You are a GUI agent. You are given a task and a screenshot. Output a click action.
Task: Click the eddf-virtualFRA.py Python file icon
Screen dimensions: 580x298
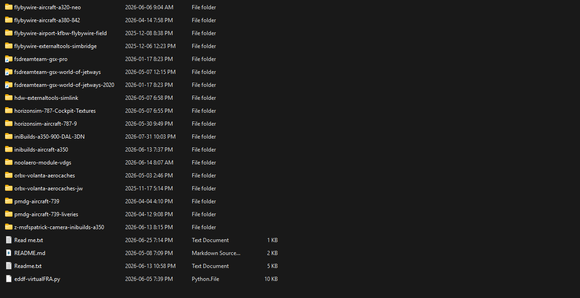pyautogui.click(x=8, y=279)
